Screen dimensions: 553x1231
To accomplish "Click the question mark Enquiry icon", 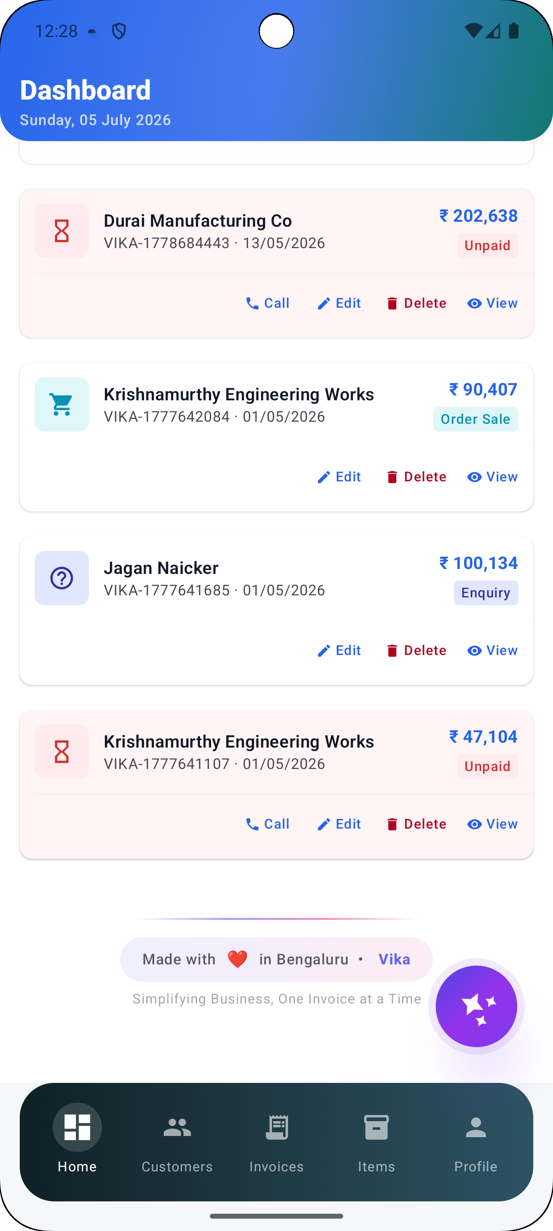I will point(62,578).
